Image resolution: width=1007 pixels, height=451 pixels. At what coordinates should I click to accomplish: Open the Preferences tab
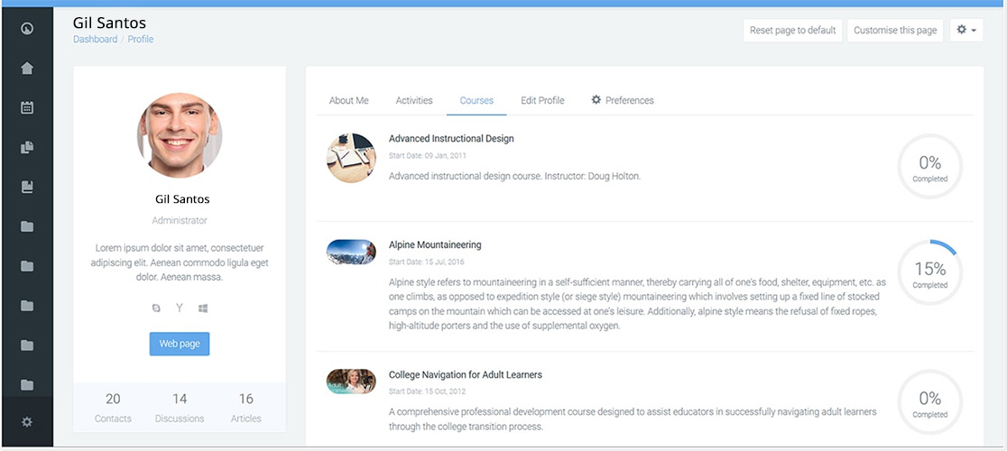click(x=623, y=100)
